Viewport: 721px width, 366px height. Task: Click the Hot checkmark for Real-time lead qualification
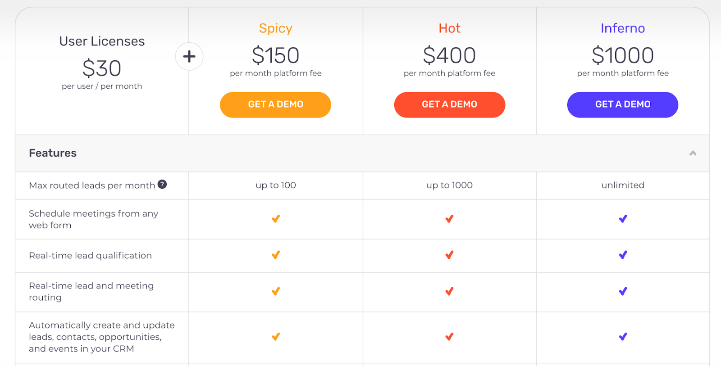coord(449,255)
